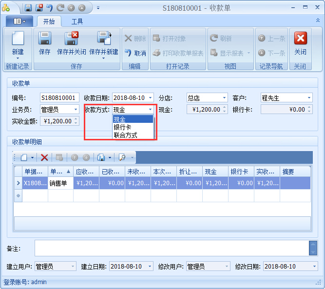Open the 分店 branch dropdown
Viewport: 325px width, 289px height.
[x=224, y=98]
